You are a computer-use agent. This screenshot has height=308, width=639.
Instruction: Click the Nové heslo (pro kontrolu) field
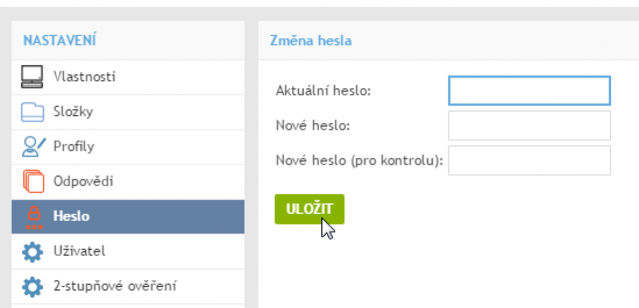coord(529,160)
